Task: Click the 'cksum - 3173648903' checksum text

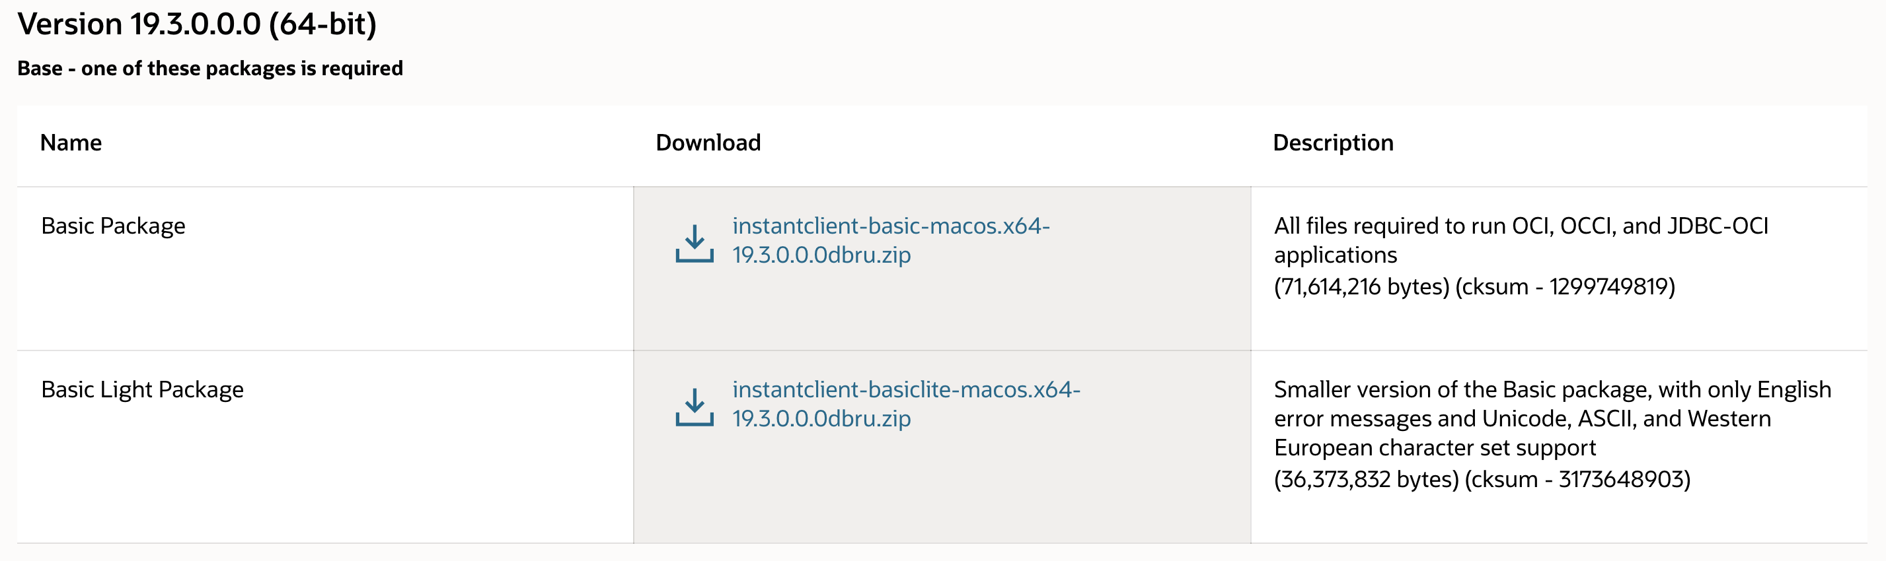Action: [x=1578, y=480]
